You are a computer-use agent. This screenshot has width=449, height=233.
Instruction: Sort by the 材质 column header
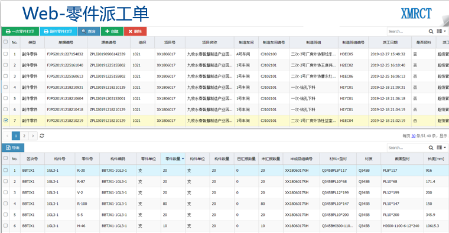[x=369, y=159]
